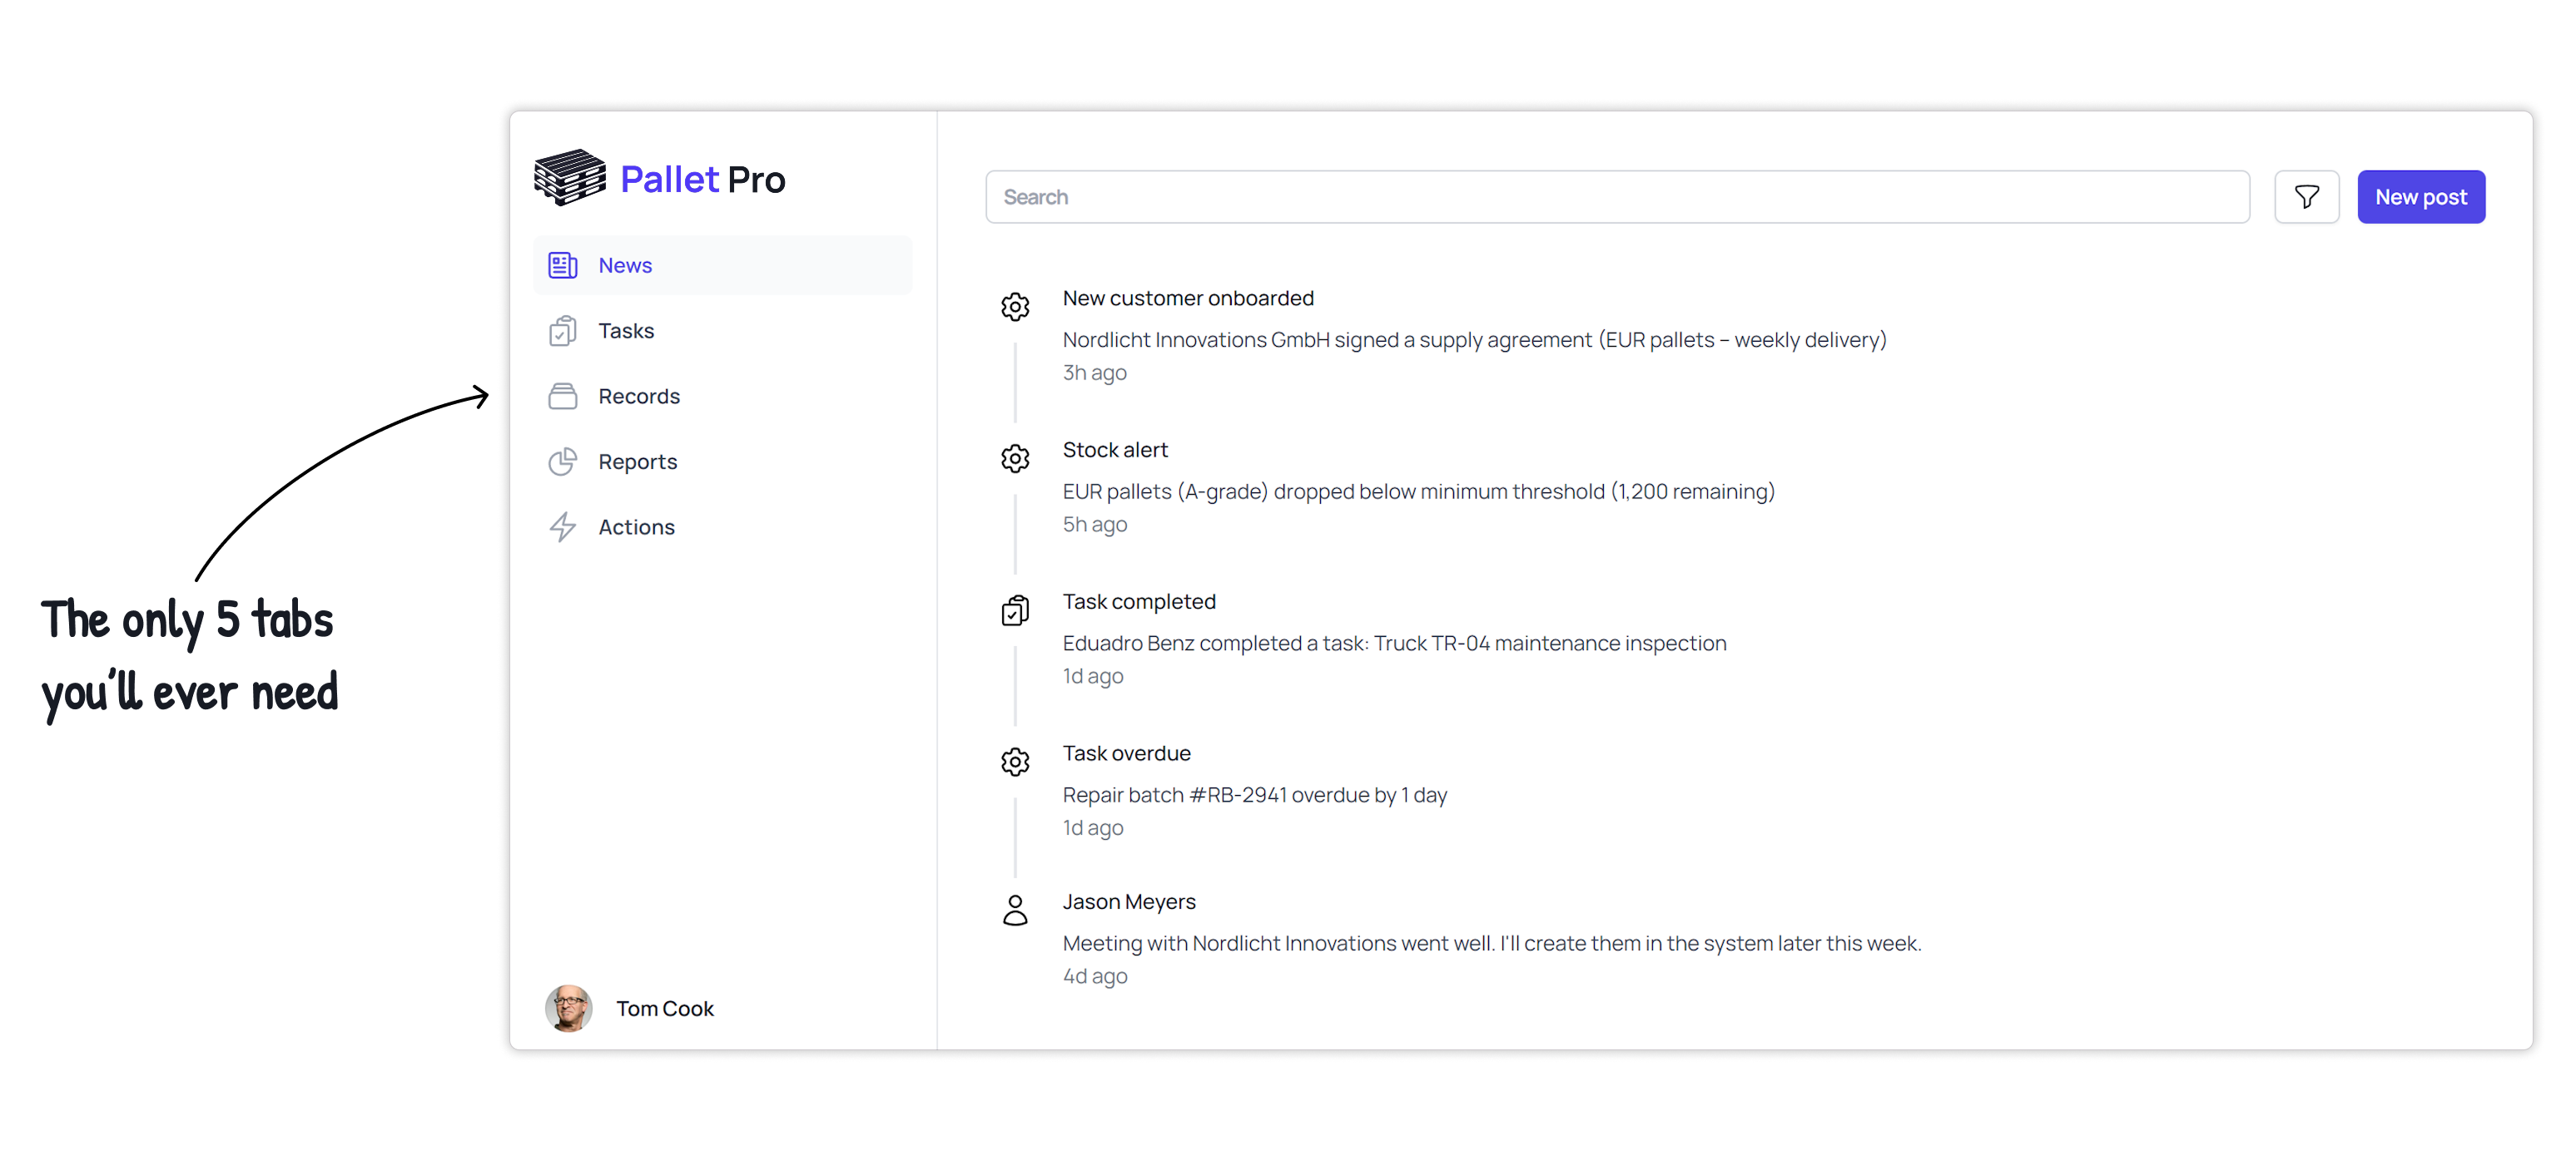The image size is (2576, 1160).
Task: Focus the Search input field
Action: point(1617,197)
